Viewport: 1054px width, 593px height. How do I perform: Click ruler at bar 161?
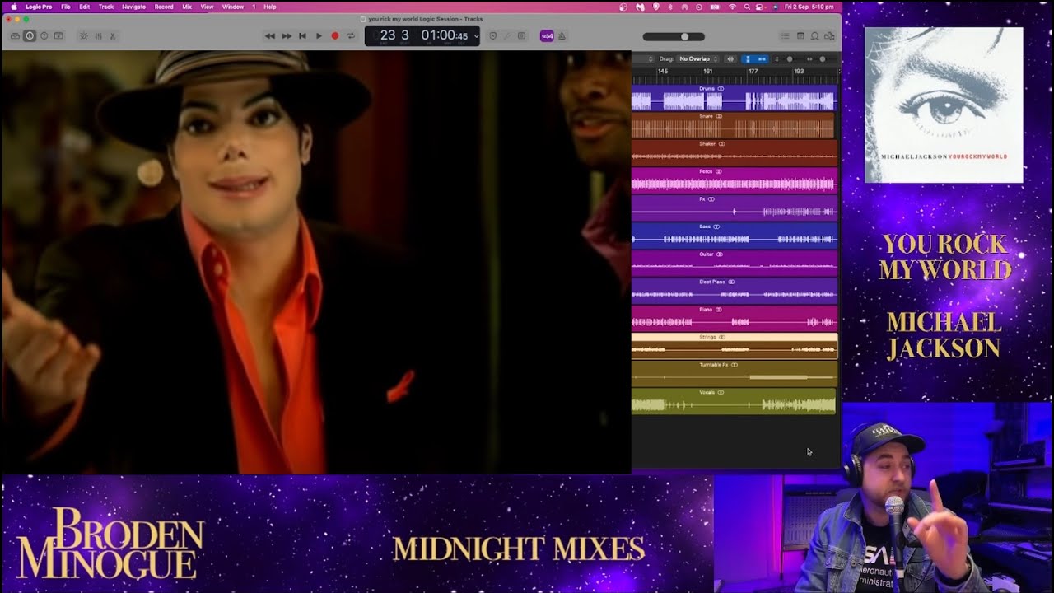coord(707,72)
